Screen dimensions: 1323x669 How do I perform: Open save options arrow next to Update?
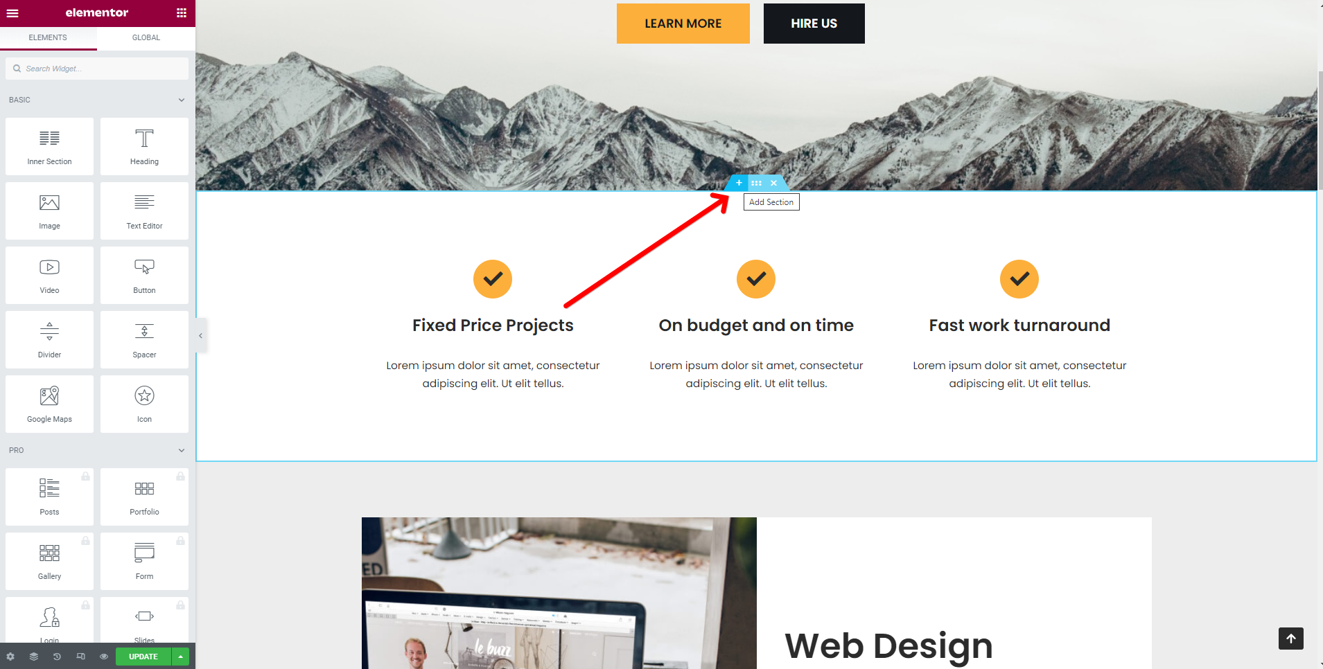(x=180, y=657)
